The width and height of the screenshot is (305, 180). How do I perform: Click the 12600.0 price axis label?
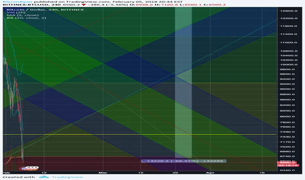tap(289, 11)
